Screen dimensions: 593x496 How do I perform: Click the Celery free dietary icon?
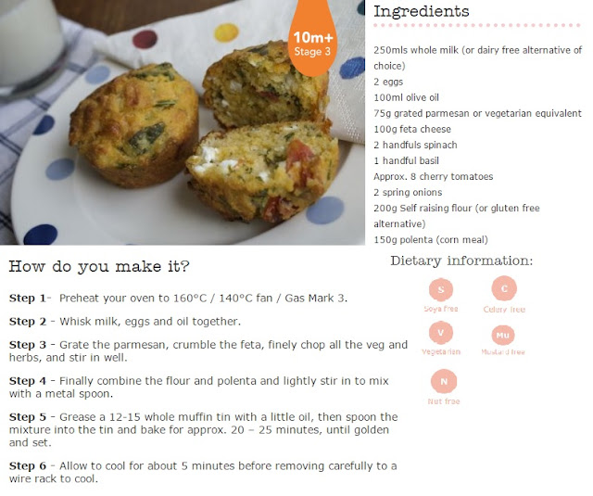pyautogui.click(x=503, y=288)
